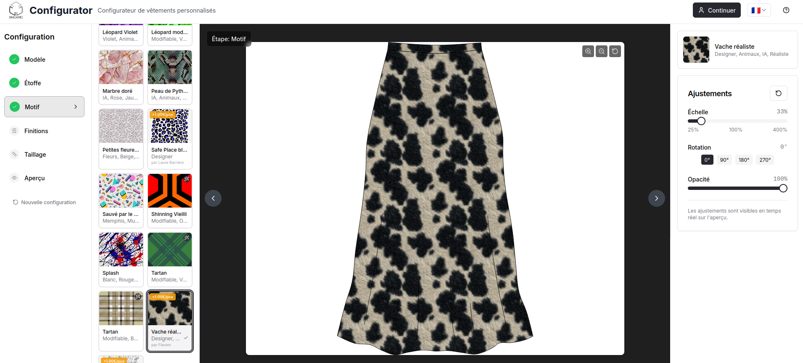
Task: Select the Sauvé par le Memphis pattern
Action: 121,200
